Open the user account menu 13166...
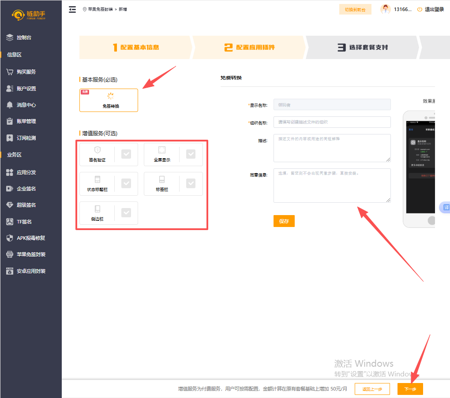Image resolution: width=450 pixels, height=398 pixels. (x=402, y=9)
